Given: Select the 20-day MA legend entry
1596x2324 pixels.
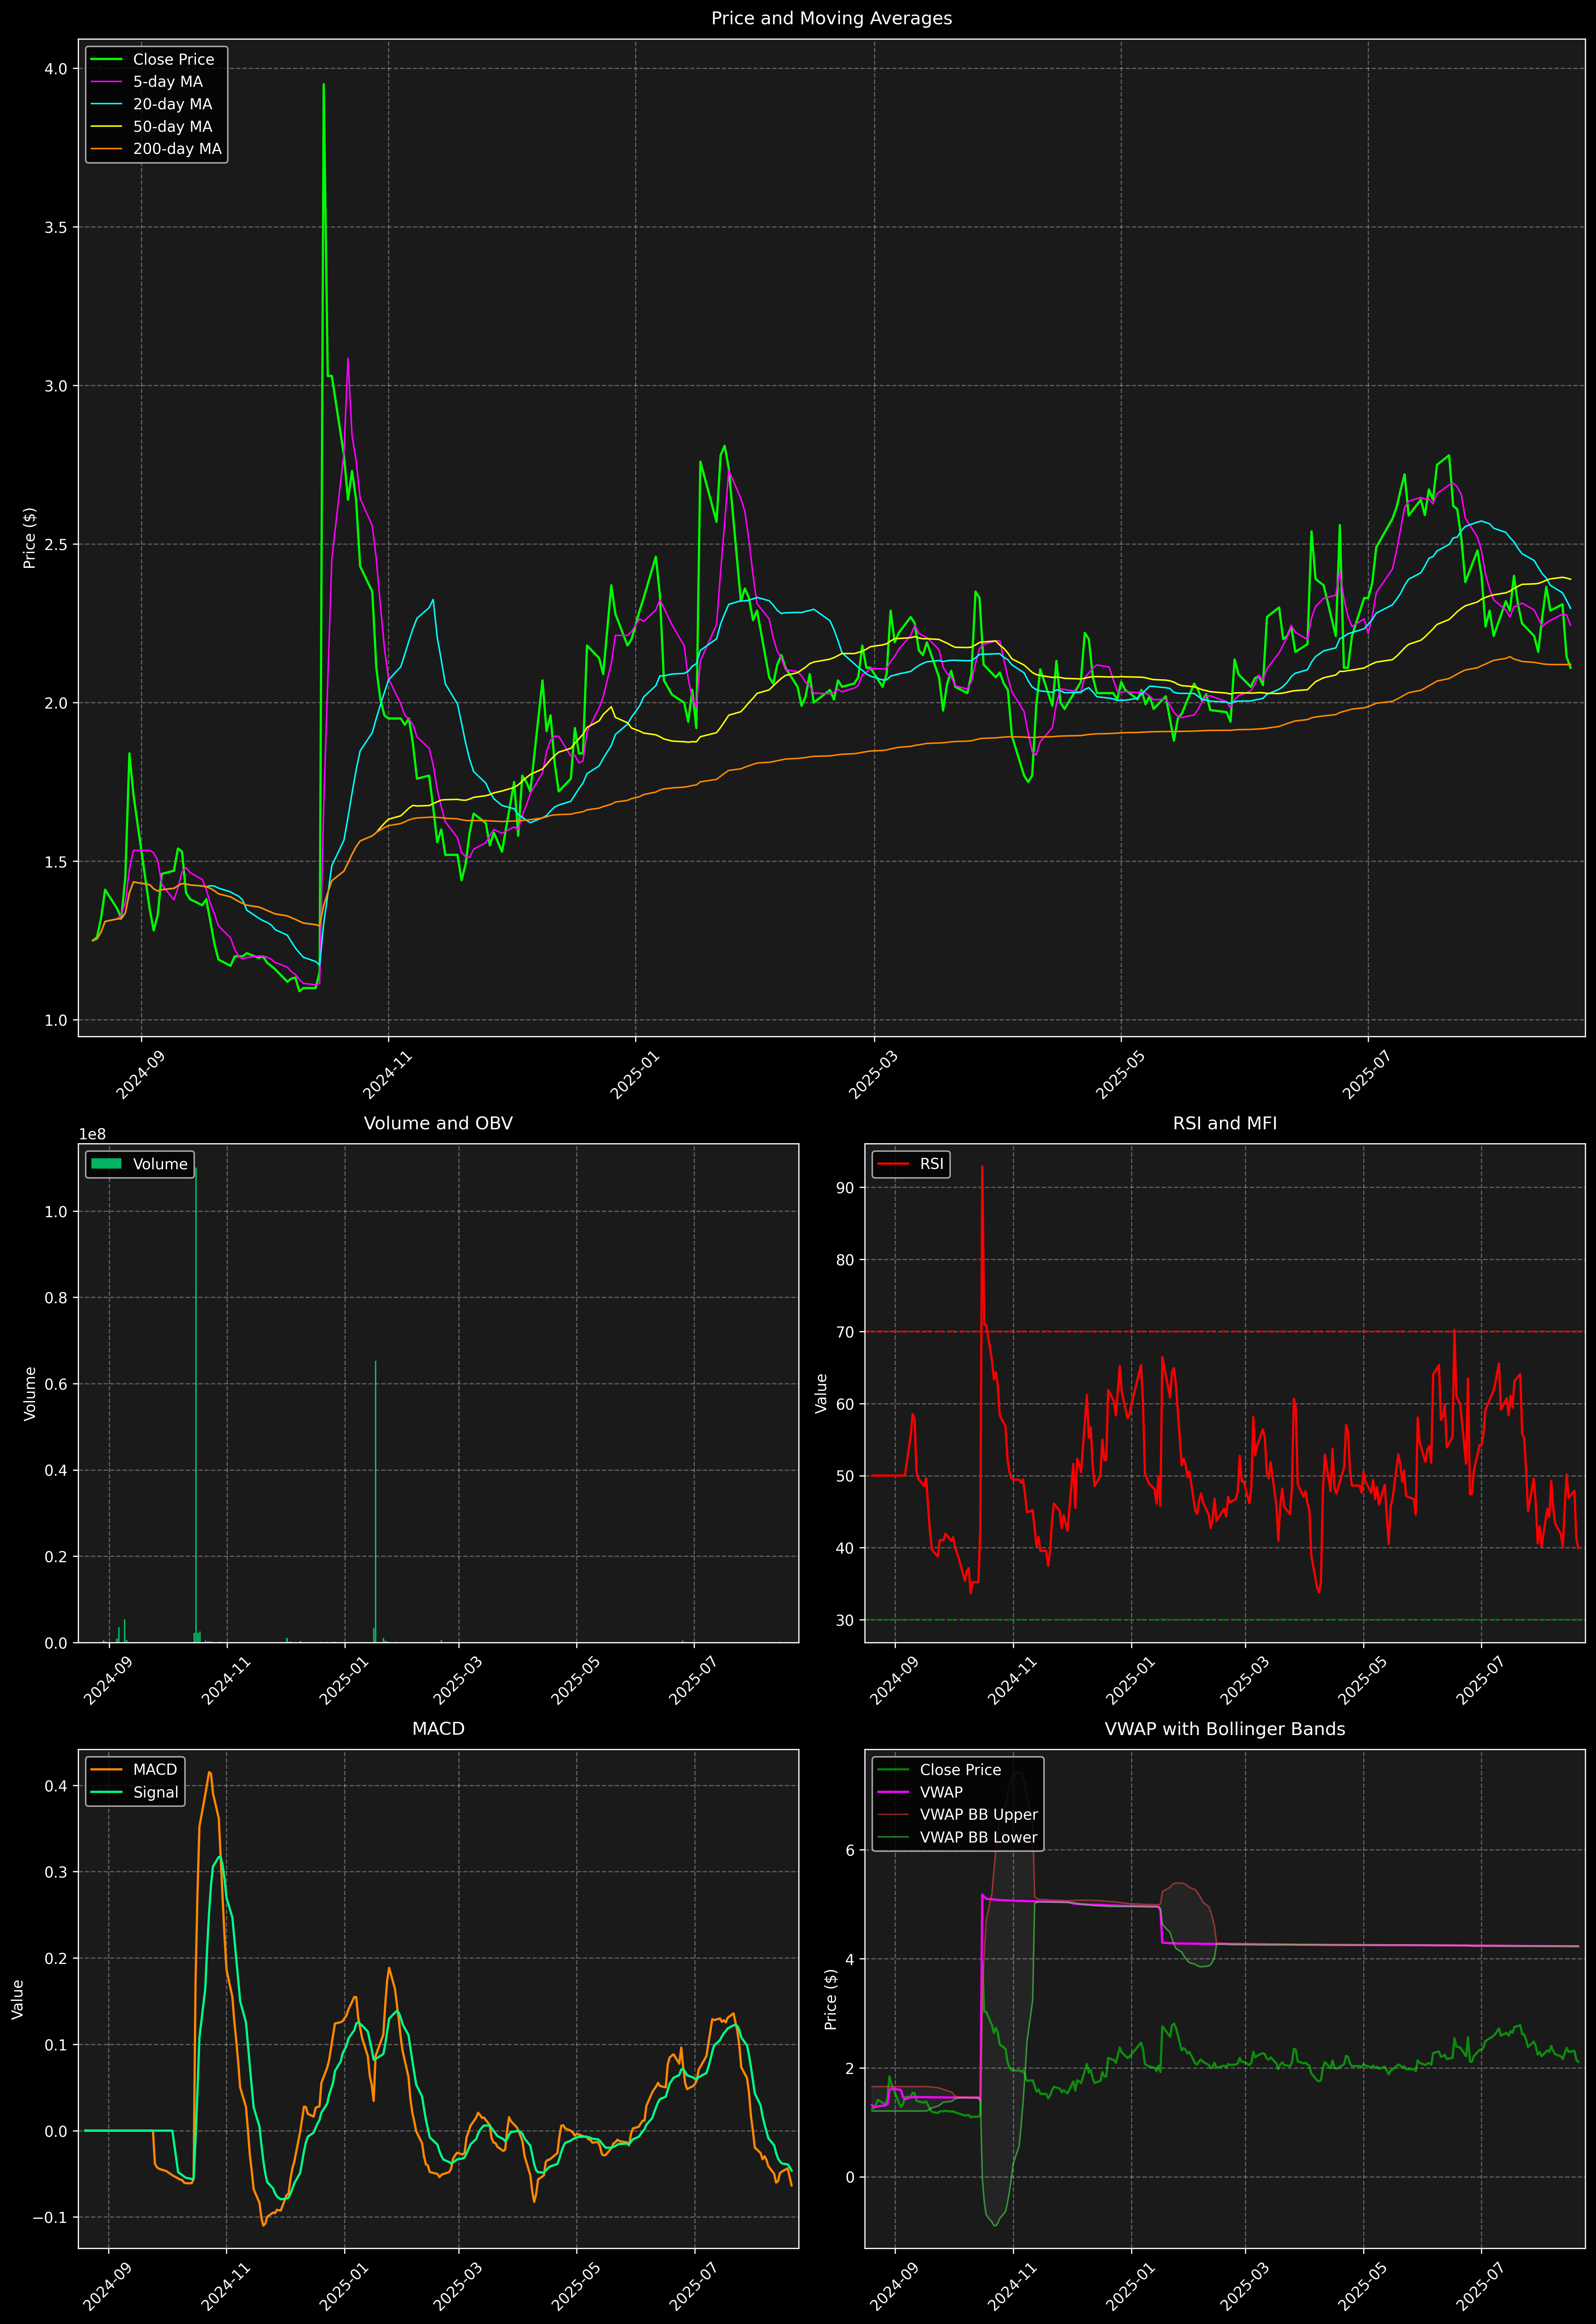Looking at the screenshot, I should 172,104.
